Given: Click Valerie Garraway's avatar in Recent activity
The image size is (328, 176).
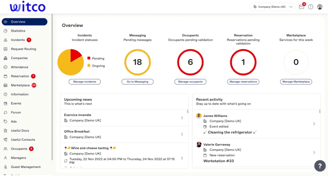Looking at the screenshot, I should click(x=199, y=145).
